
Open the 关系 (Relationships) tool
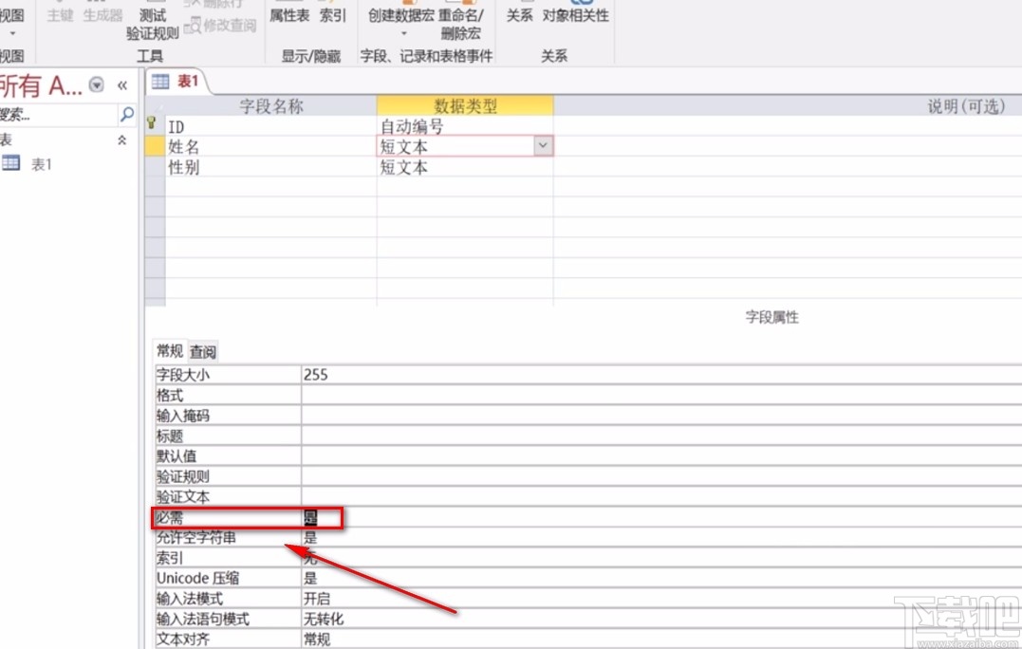click(x=519, y=15)
